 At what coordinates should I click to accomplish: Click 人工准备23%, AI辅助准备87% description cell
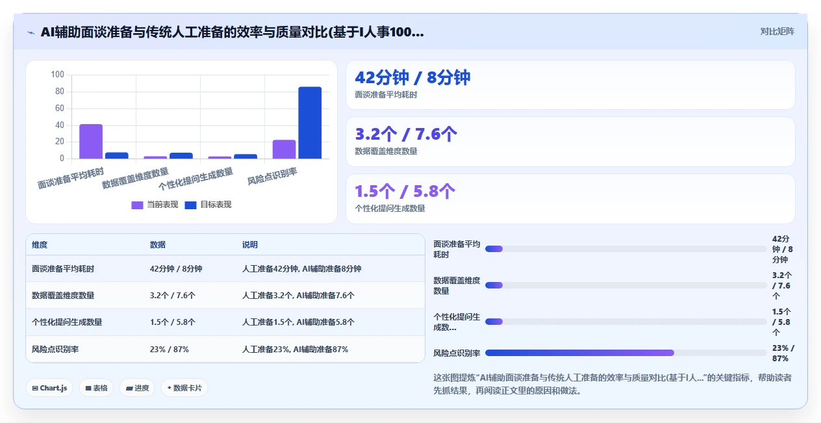click(x=295, y=349)
